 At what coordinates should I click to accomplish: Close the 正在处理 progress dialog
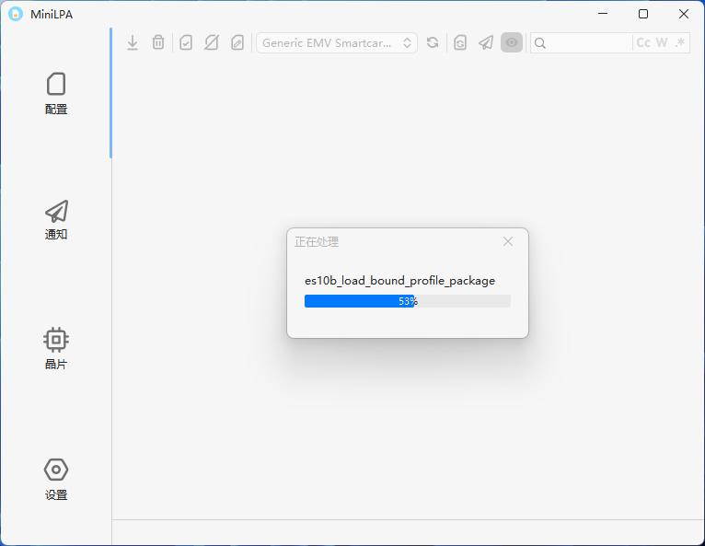tap(508, 241)
